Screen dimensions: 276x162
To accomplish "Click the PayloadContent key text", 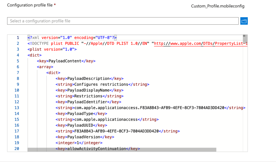I will click(x=65, y=61).
